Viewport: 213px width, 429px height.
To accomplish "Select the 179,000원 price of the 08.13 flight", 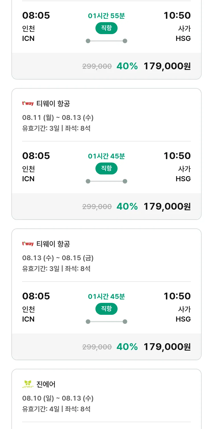I will tap(167, 347).
